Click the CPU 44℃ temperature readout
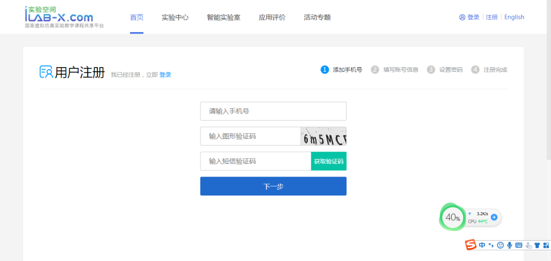This screenshot has width=551, height=261. coord(478,221)
